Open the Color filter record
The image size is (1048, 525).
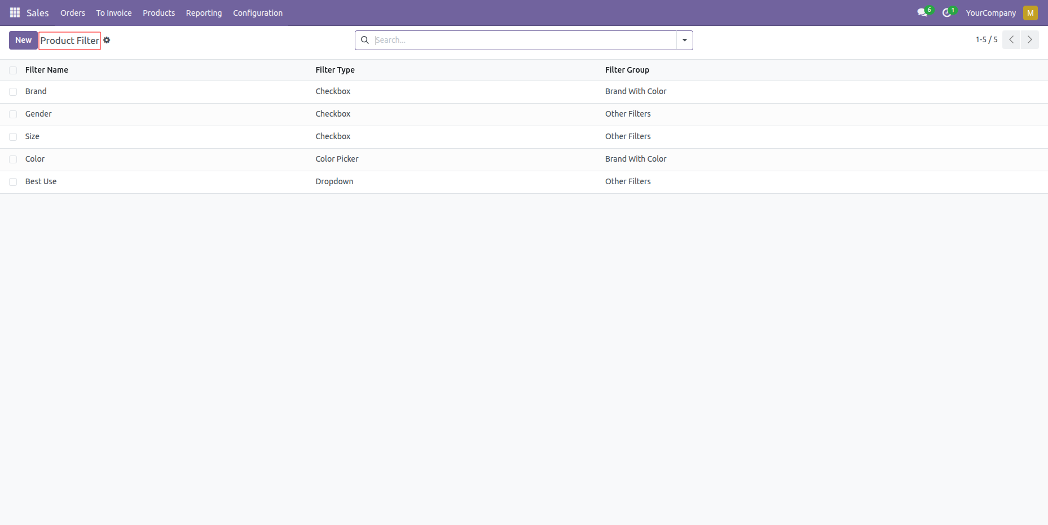point(35,159)
